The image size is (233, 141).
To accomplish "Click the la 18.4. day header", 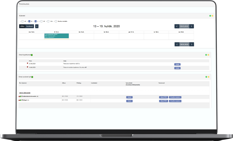I will (156, 32).
